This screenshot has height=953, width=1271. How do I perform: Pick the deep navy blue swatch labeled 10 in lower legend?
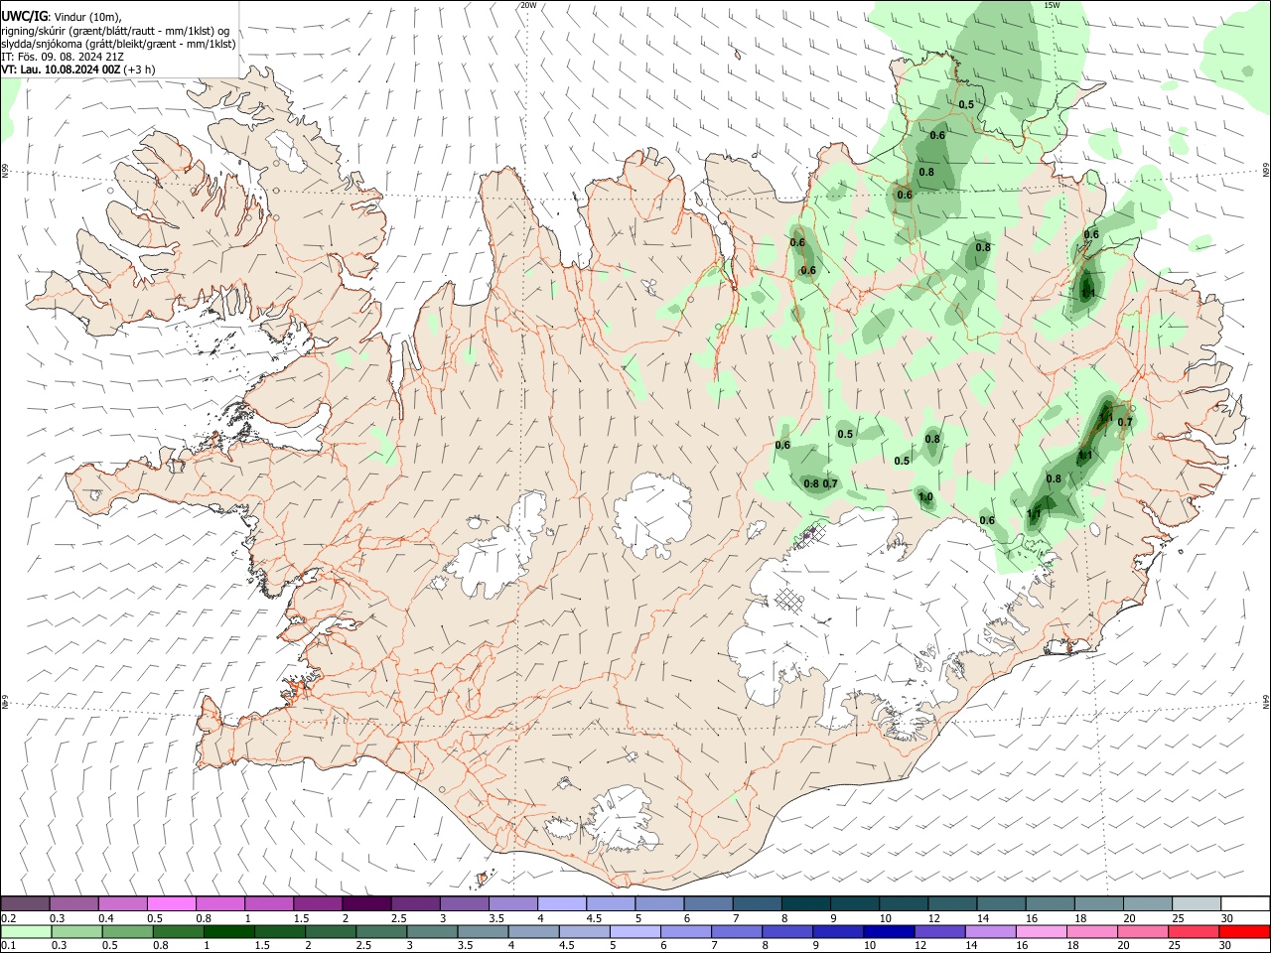pos(889,932)
